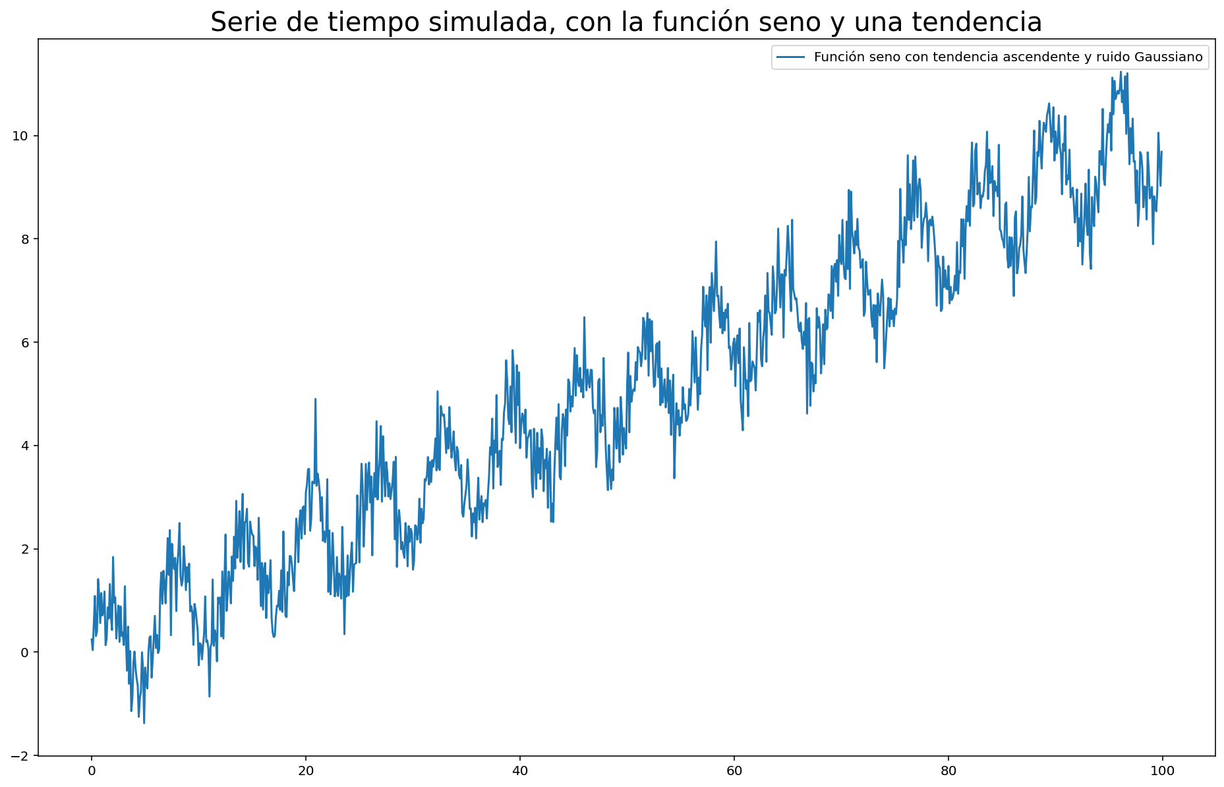This screenshot has height=787, width=1224.
Task: Click the legend label 'Función seno con tendencia ascendente'
Action: pyautogui.click(x=1008, y=57)
